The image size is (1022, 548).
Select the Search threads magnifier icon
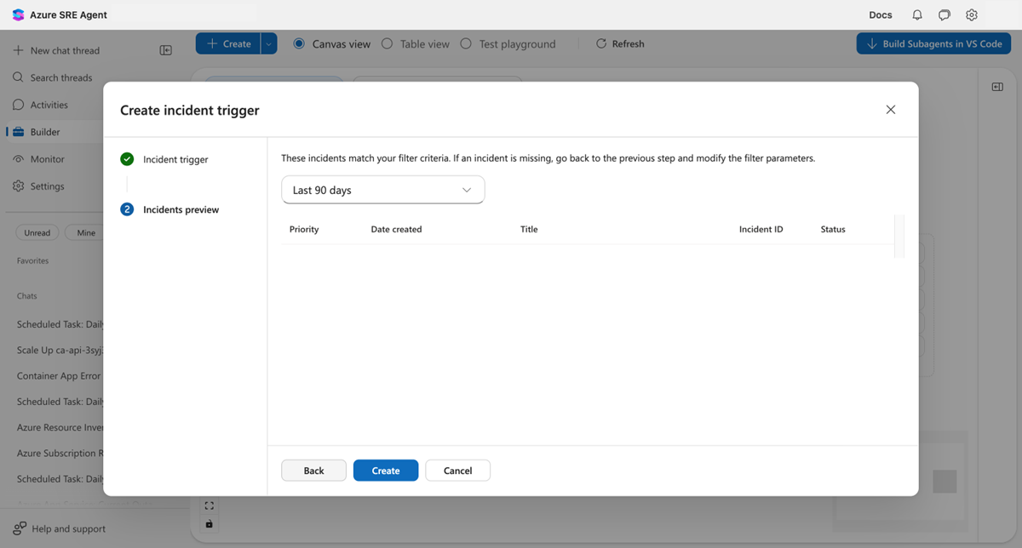point(19,77)
